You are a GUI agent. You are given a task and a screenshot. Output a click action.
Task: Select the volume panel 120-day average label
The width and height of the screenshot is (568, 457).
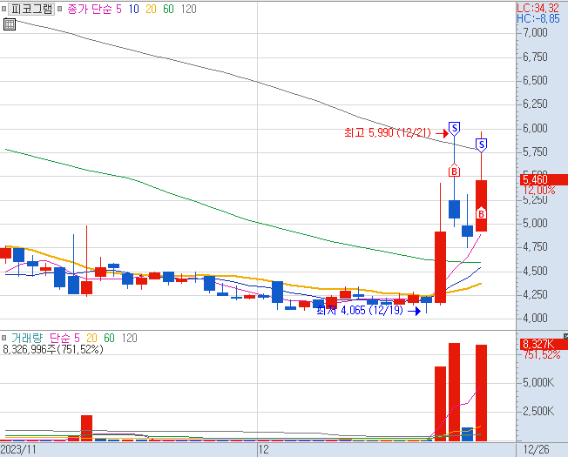(129, 338)
